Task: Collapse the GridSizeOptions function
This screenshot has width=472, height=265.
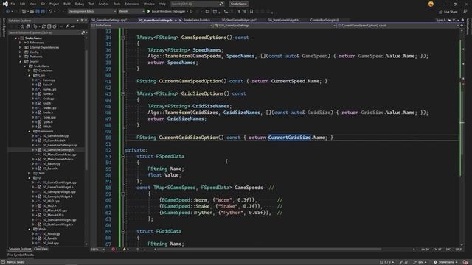Action: pos(123,93)
